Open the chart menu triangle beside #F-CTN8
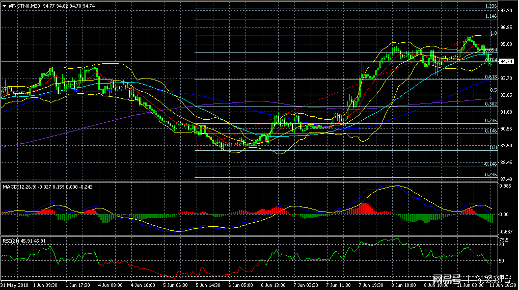 coord(4,6)
